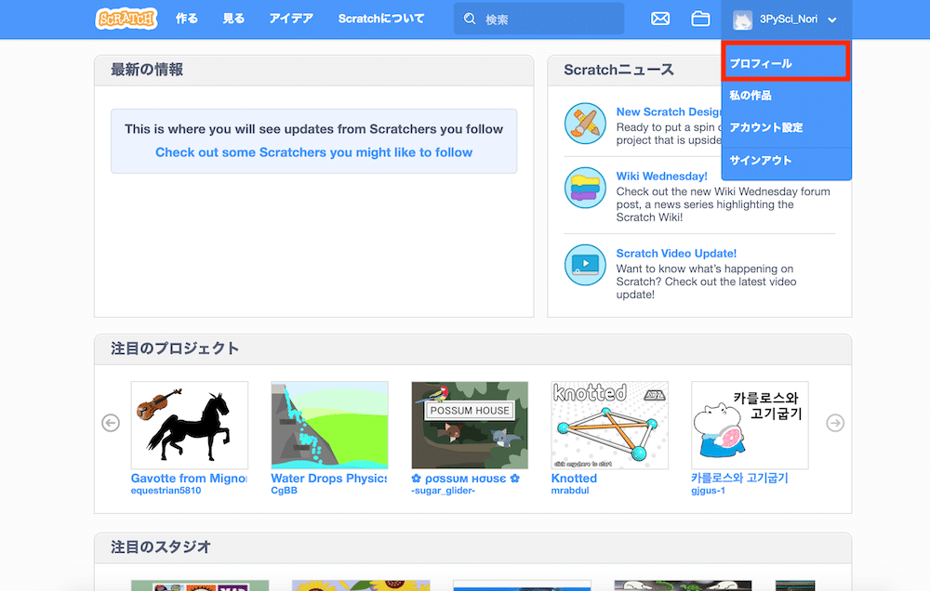This screenshot has height=591, width=930.
Task: Click the 注目のプロジェクト section heading
Action: 175,348
